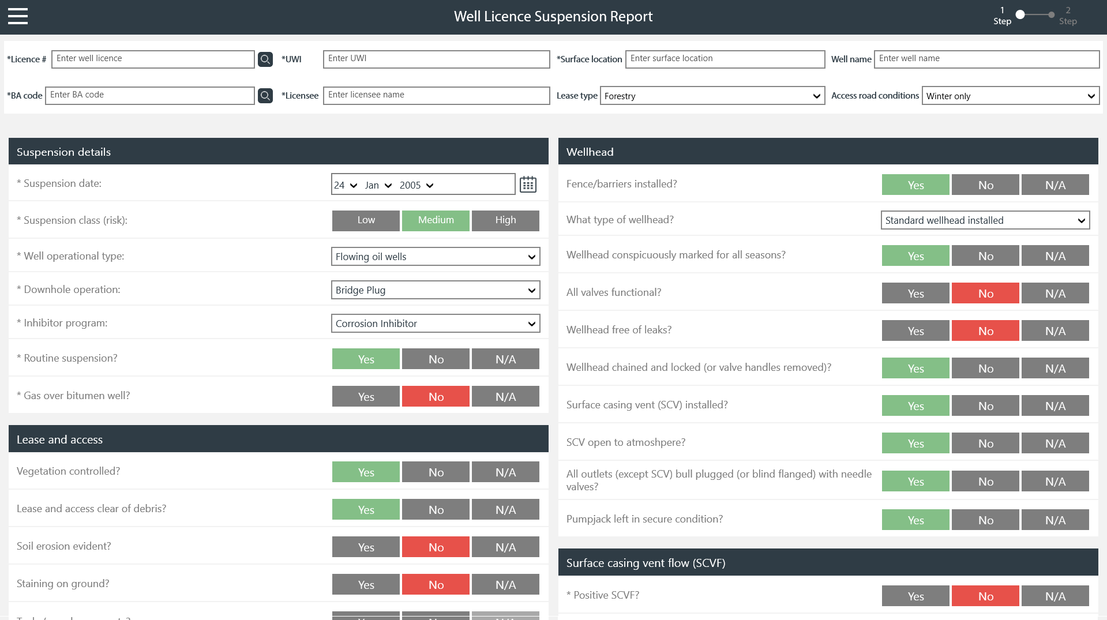Open the suspension date calendar picker
Screen dimensions: 1107x620
click(528, 185)
